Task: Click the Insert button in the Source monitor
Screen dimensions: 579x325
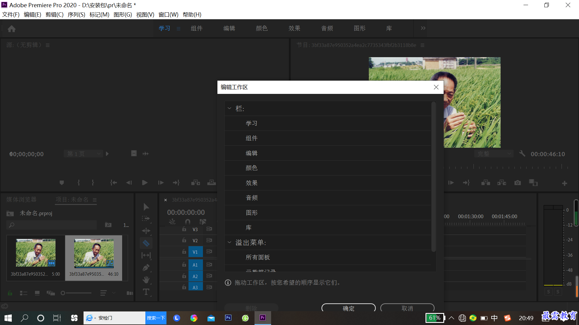Action: [x=196, y=183]
